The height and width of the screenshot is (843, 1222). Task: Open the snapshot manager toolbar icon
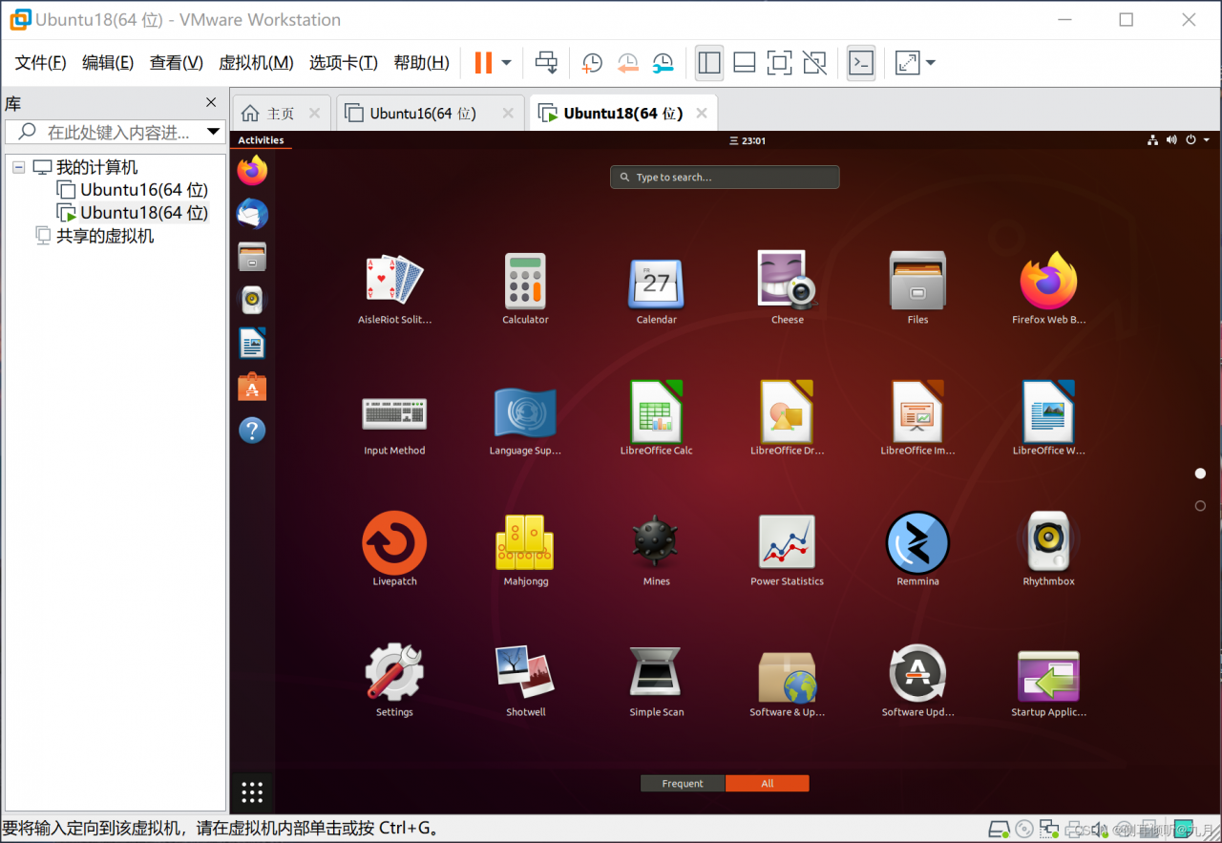pyautogui.click(x=663, y=63)
